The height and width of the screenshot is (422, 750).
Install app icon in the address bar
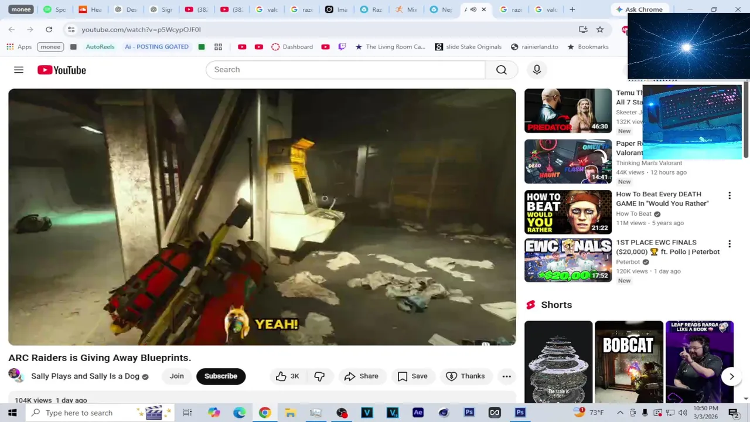click(x=583, y=29)
